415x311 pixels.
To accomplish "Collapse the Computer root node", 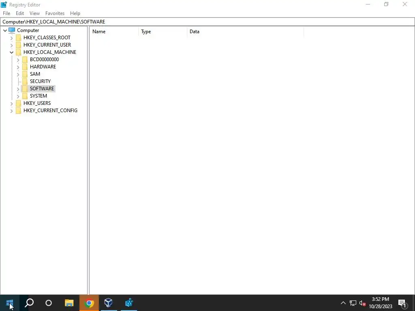I will 5,30.
